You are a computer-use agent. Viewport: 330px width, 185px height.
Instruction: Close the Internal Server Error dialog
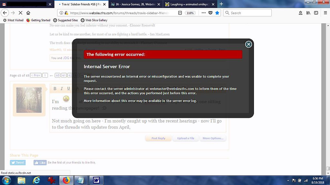248,44
